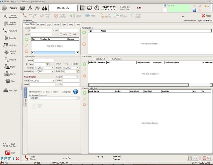Select İzinli Pazarlama Hayır radio
The width and height of the screenshot is (213, 165).
click(52, 92)
